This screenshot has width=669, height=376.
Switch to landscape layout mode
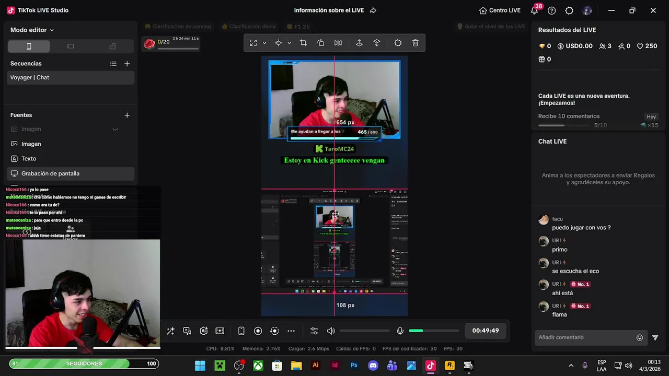point(71,46)
